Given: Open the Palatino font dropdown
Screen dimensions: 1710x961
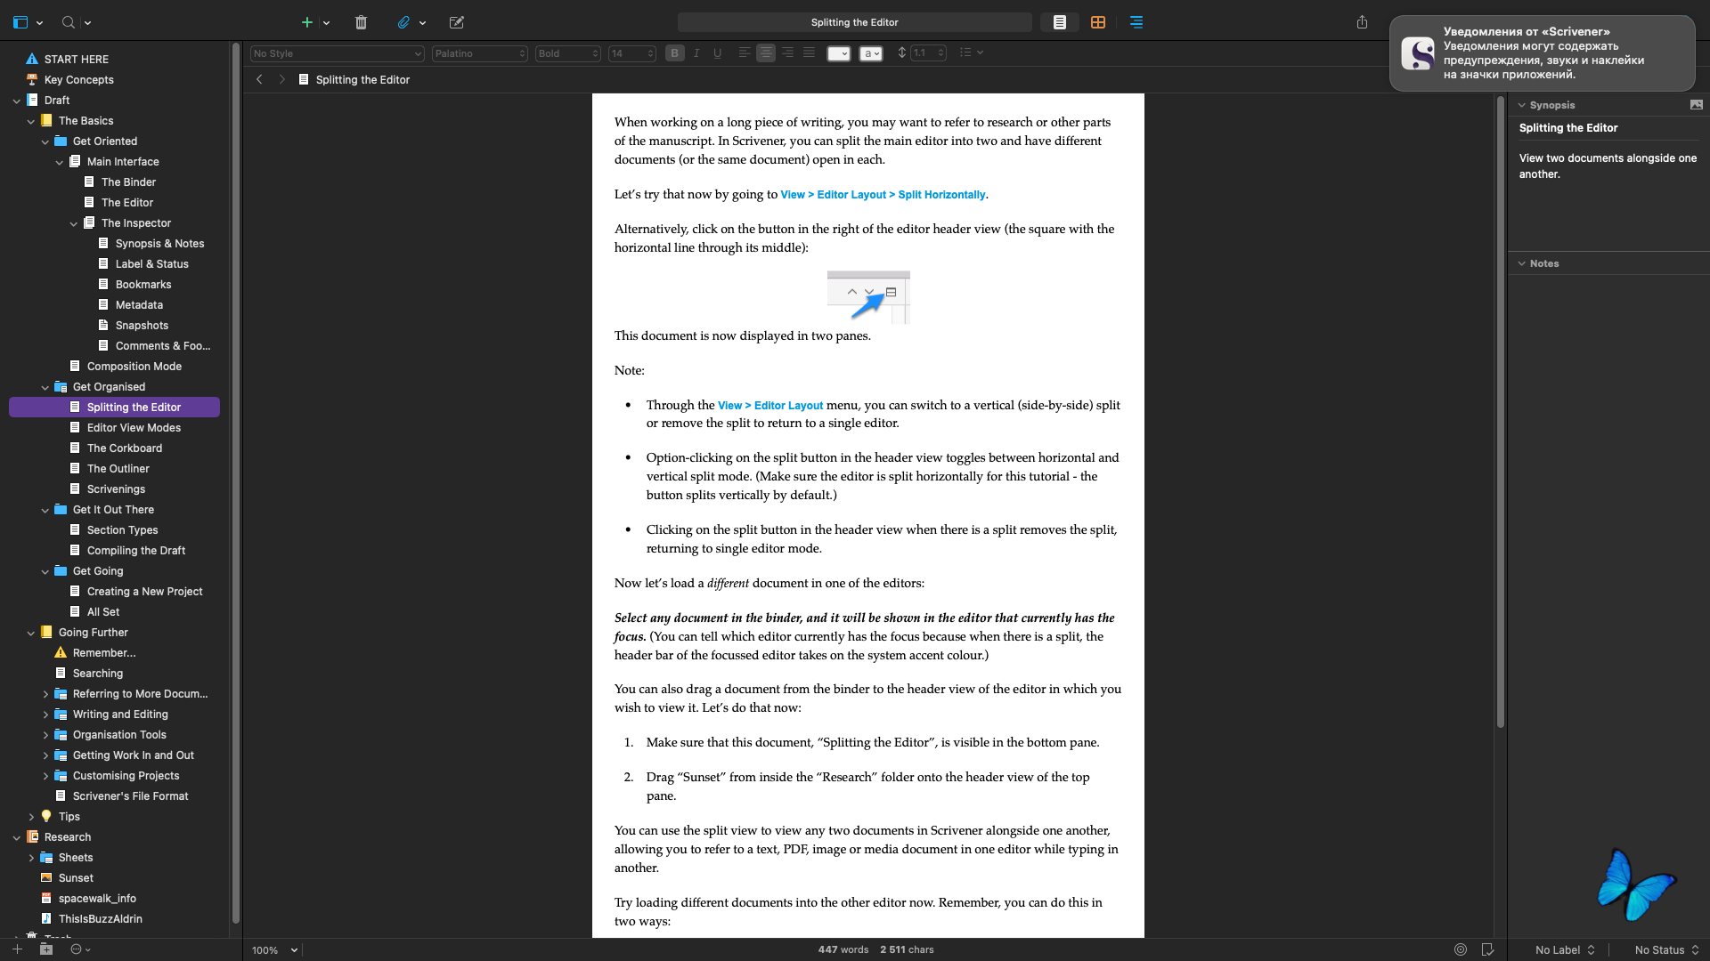Looking at the screenshot, I should 479,53.
